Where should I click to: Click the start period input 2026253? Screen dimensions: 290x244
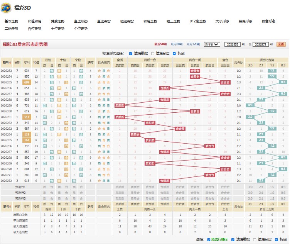233,44
